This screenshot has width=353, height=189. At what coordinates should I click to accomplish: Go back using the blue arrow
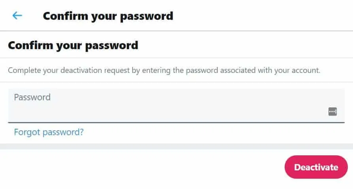point(17,15)
